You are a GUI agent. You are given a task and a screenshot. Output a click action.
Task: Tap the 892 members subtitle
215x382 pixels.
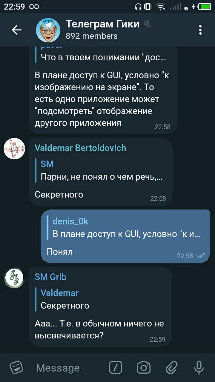91,36
